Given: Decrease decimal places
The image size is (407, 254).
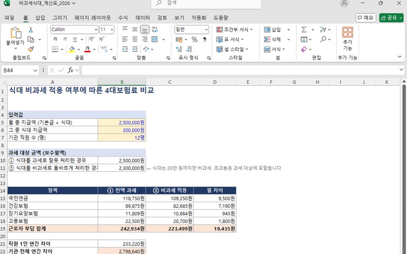Looking at the screenshot, I should (x=189, y=49).
